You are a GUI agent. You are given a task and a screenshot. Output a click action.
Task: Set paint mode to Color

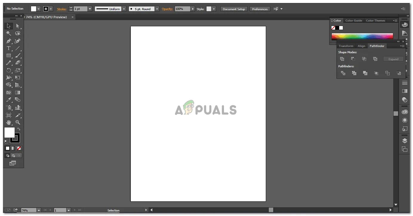click(8, 148)
